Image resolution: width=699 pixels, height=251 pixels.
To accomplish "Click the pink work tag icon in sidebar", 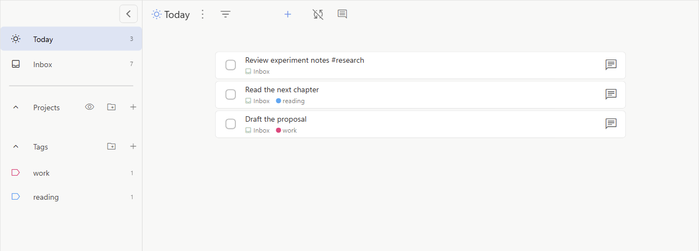I will pyautogui.click(x=16, y=172).
